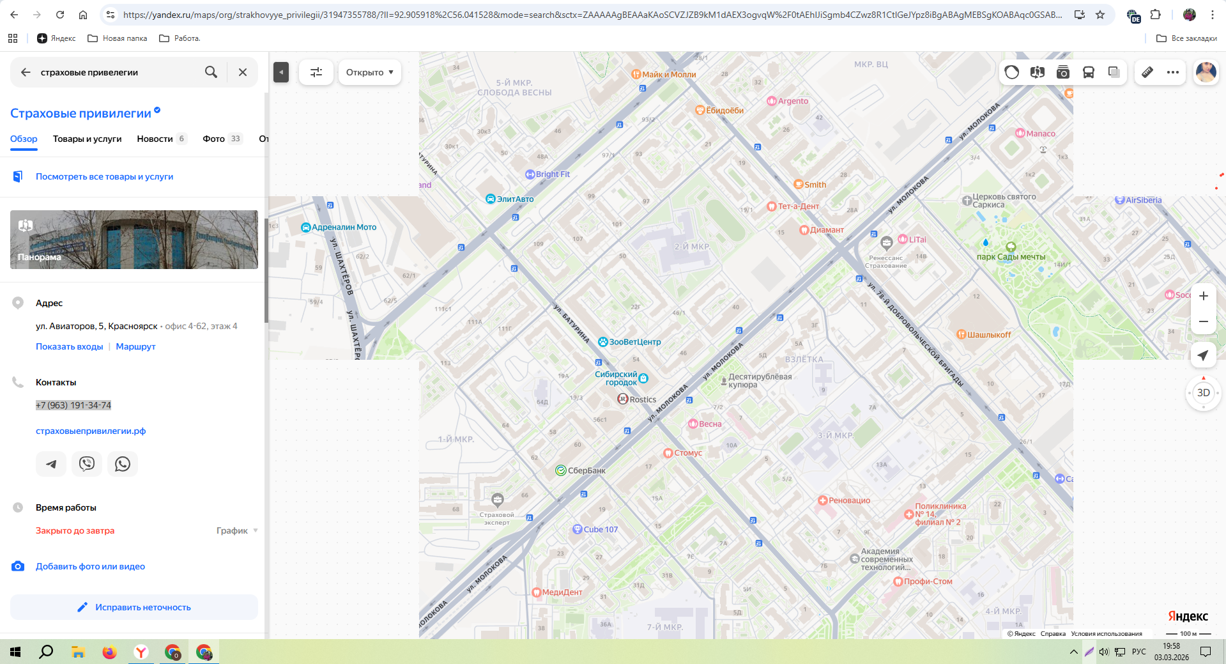Zoom in the map with plus
Viewport: 1226px width, 664px height.
tap(1203, 296)
